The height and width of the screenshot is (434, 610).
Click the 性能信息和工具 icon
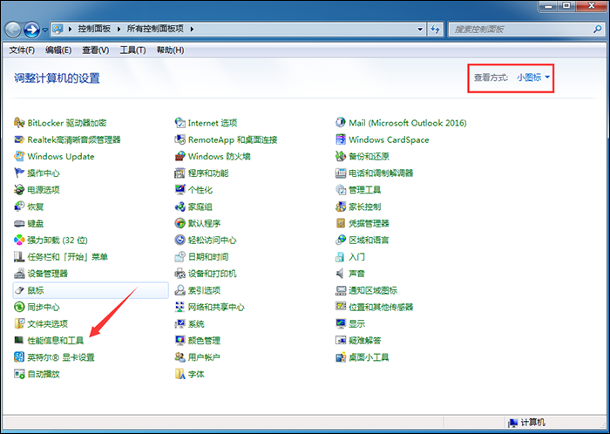click(x=20, y=341)
